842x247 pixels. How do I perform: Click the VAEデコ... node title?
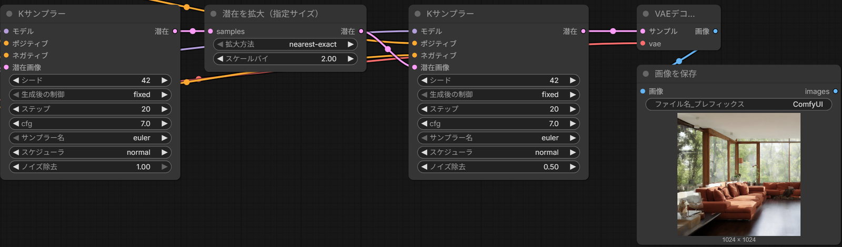675,14
